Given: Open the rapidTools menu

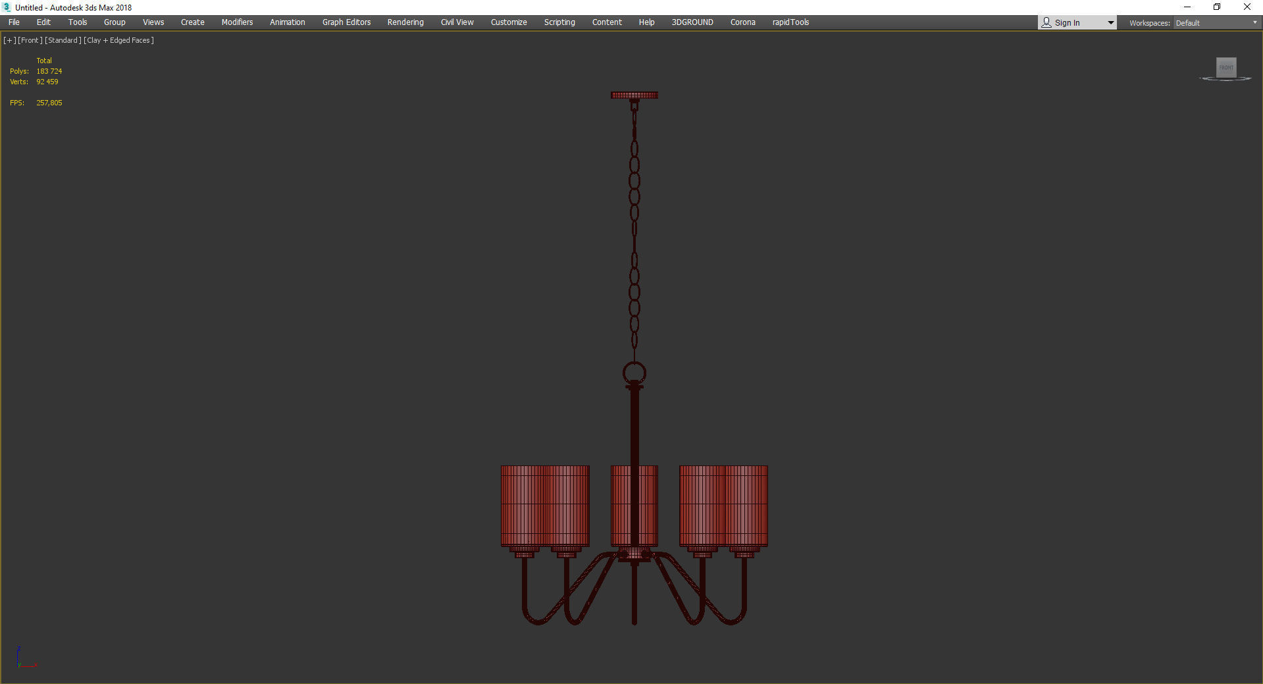Looking at the screenshot, I should click(790, 22).
